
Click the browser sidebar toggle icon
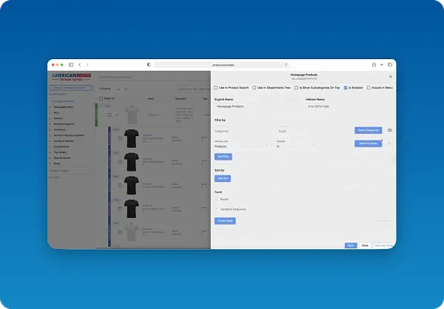tap(71, 65)
